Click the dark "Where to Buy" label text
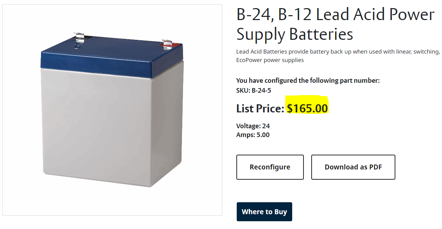Screen dimensions: 442x229 coord(264,212)
